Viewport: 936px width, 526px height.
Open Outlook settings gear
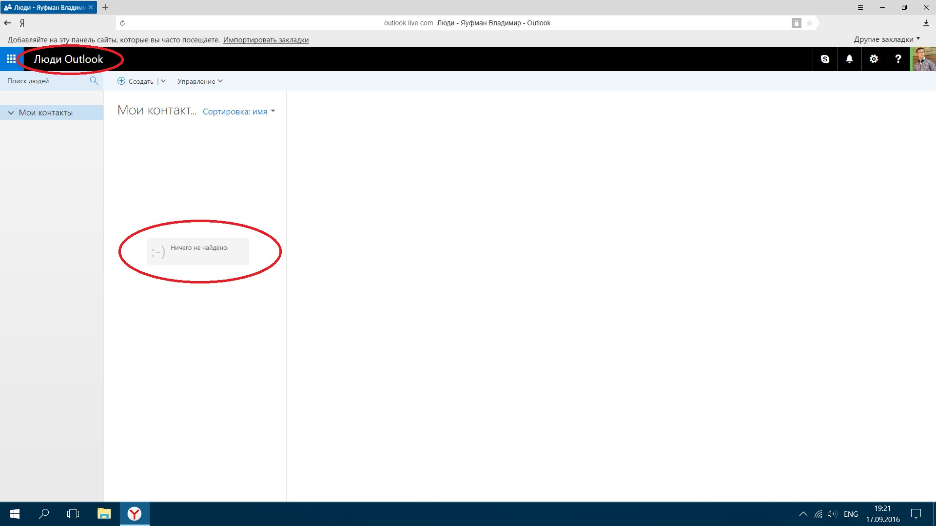(x=874, y=59)
